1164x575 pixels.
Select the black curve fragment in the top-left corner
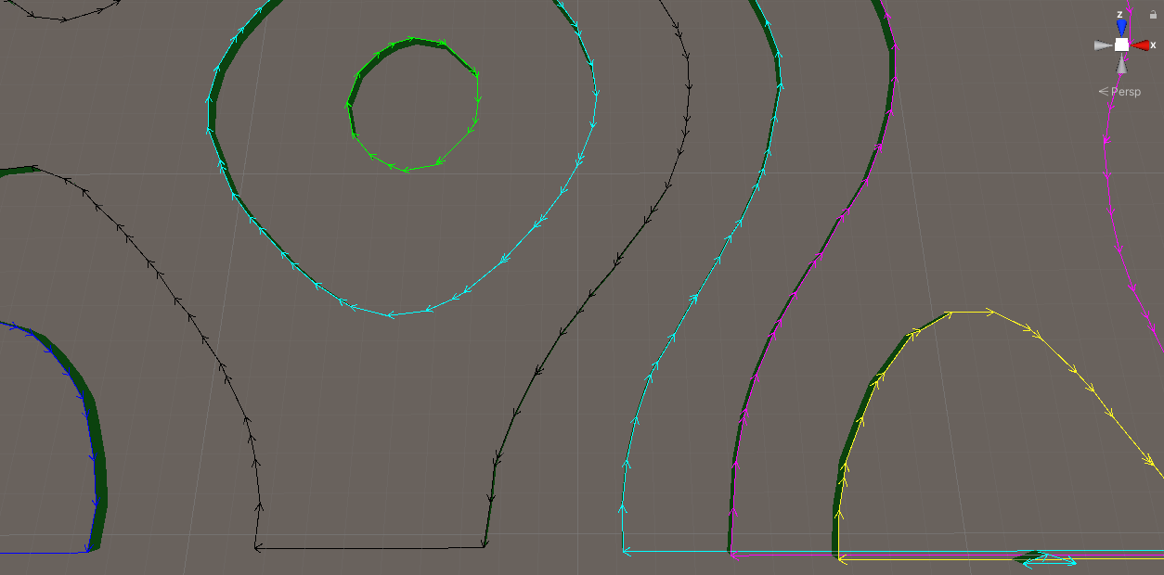click(x=65, y=17)
